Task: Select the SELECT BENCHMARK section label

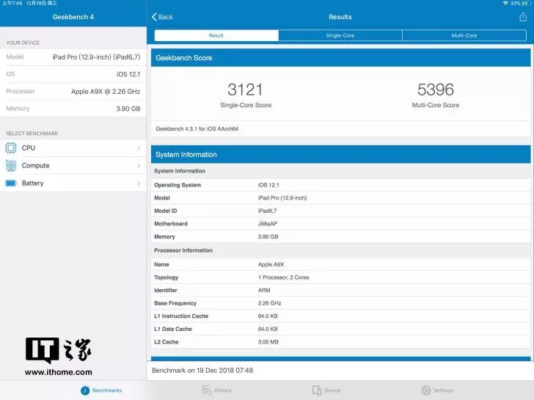Action: coord(32,134)
